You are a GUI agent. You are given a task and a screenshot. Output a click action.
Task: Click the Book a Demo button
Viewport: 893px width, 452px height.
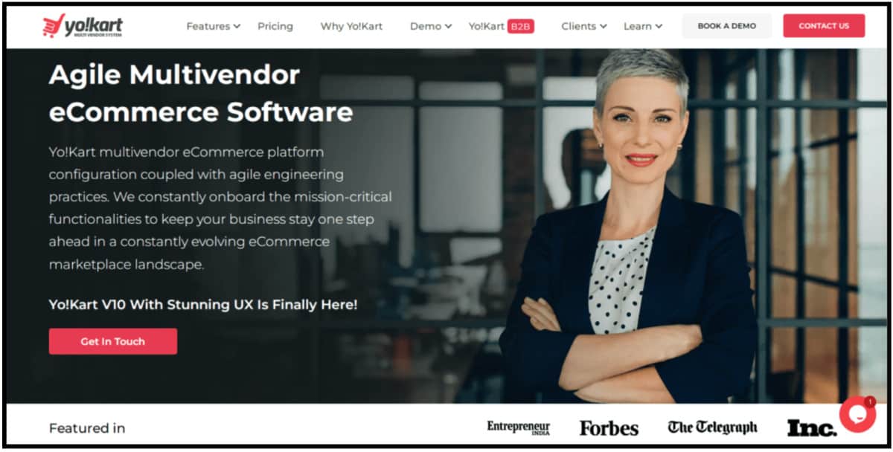pos(726,25)
